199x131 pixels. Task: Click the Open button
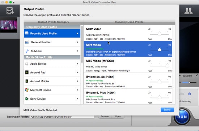118,117
